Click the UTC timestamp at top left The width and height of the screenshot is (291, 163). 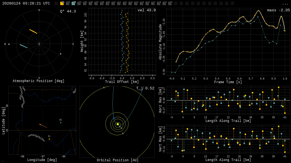coord(26,3)
